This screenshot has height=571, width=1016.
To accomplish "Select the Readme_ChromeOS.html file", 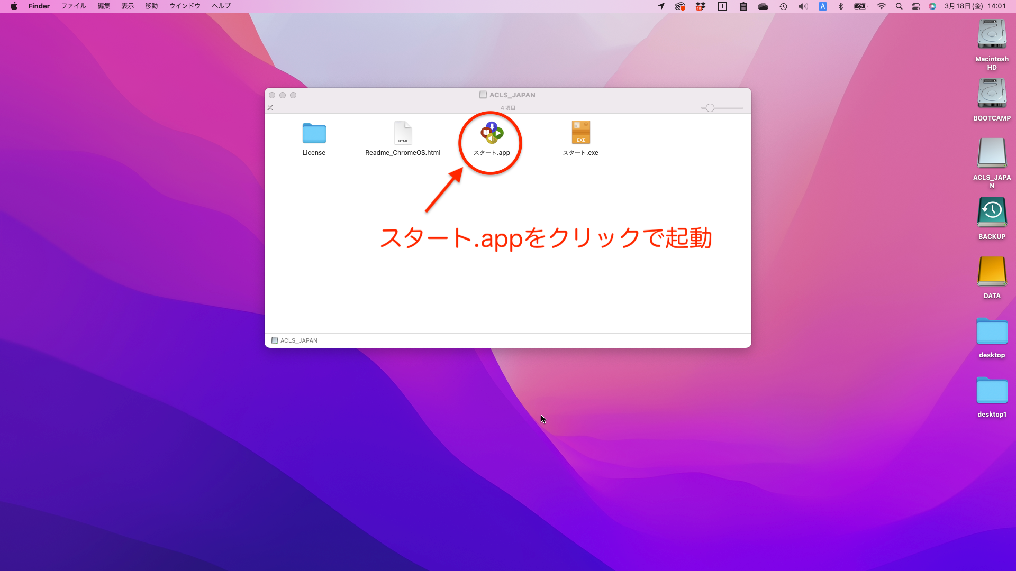I will click(403, 133).
